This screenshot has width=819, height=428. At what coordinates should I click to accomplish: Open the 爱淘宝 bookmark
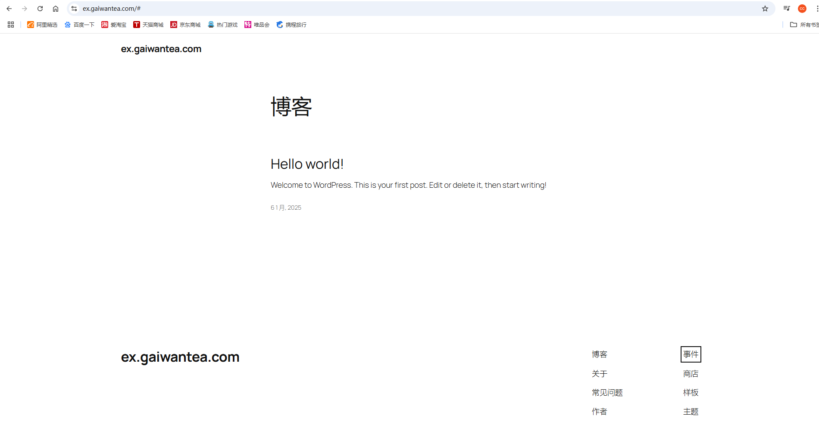tap(114, 25)
